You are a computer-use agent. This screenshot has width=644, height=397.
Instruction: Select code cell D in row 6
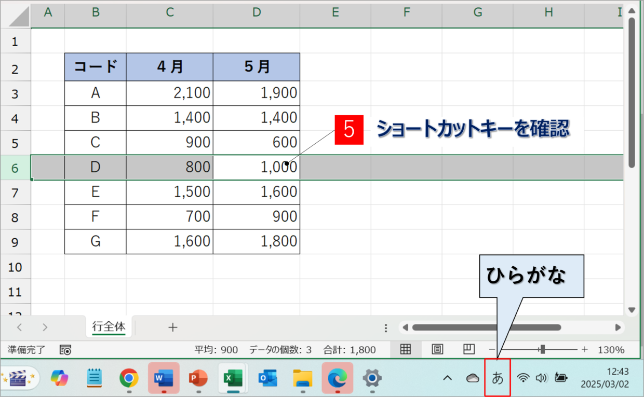pyautogui.click(x=96, y=167)
